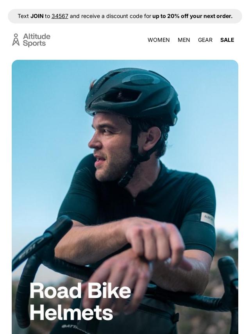The image size is (250, 334).
Task: Click the underlined 34567 number link
Action: (60, 16)
